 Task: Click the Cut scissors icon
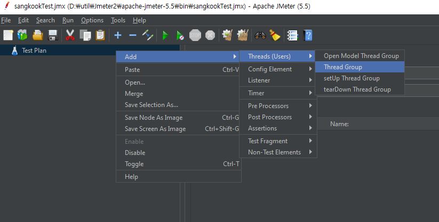(x=70, y=35)
